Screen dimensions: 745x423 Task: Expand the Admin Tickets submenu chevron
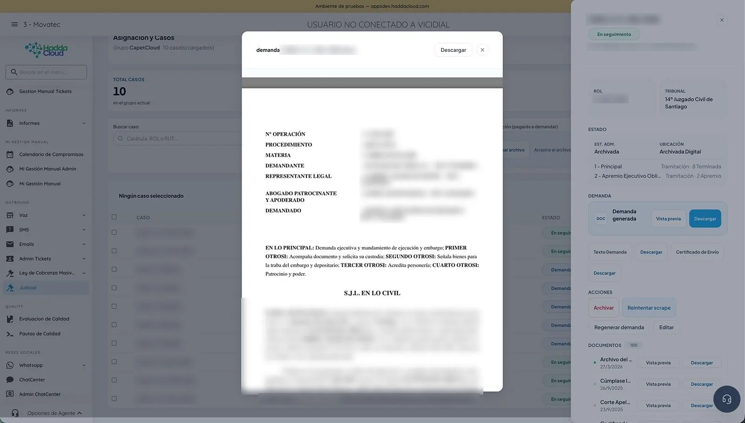(x=84, y=259)
